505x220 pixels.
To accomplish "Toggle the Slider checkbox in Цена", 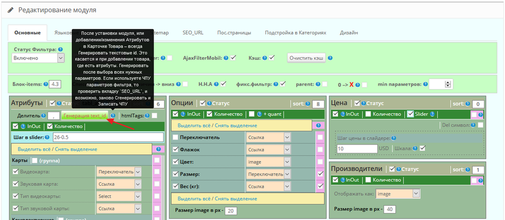I will click(410, 114).
